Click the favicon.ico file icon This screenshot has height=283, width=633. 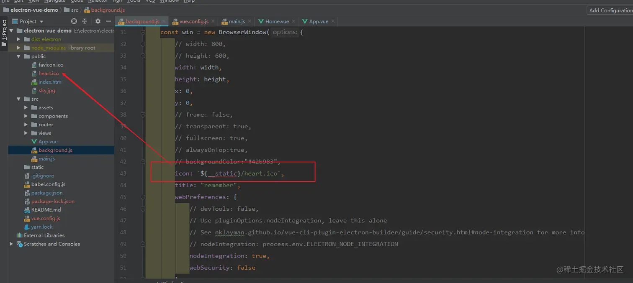click(35, 65)
